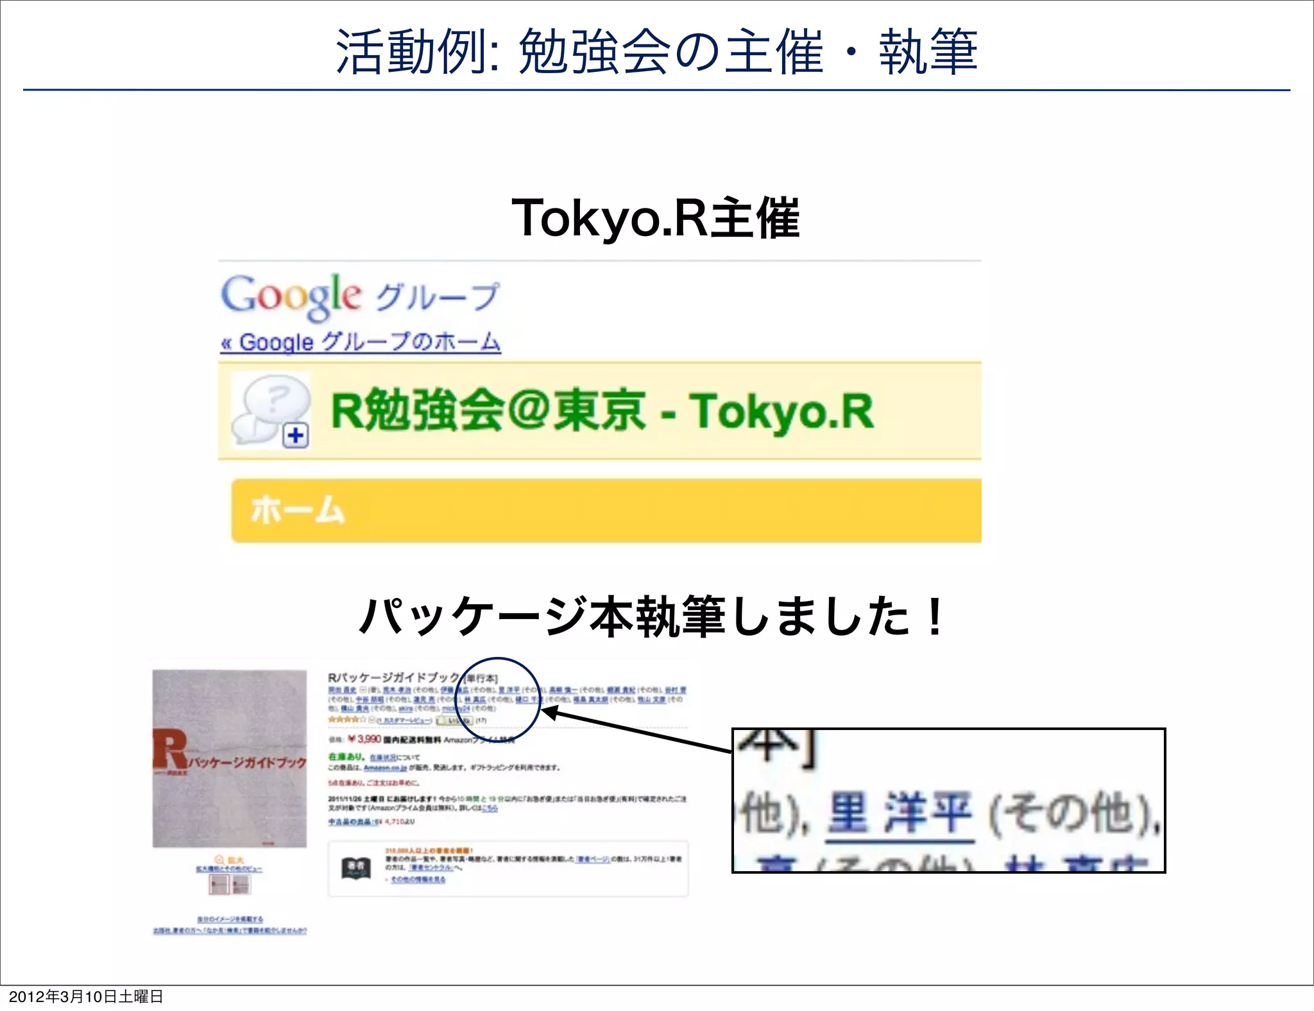
Task: Click the パッケージ本執筆しました! heading
Action: pos(652,616)
